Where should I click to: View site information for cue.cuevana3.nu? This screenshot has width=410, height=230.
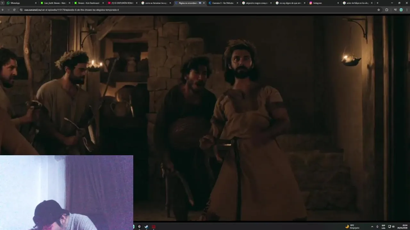pyautogui.click(x=21, y=10)
